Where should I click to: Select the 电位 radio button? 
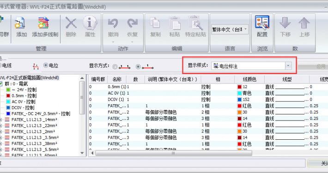(x=46, y=66)
